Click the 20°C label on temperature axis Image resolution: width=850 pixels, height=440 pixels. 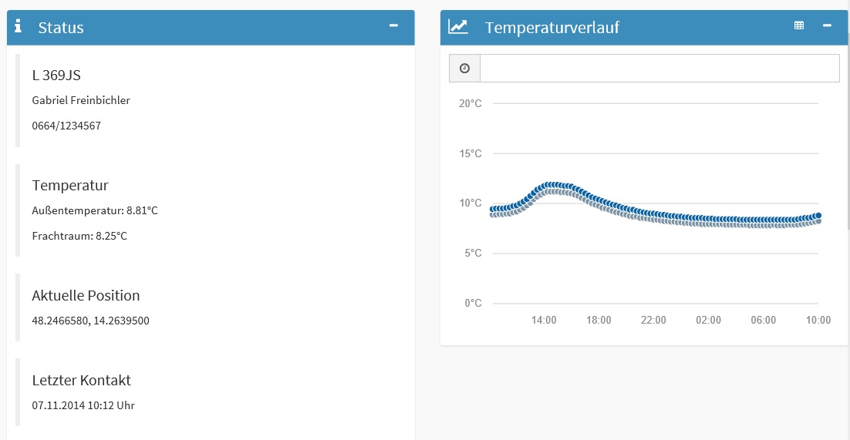(470, 103)
